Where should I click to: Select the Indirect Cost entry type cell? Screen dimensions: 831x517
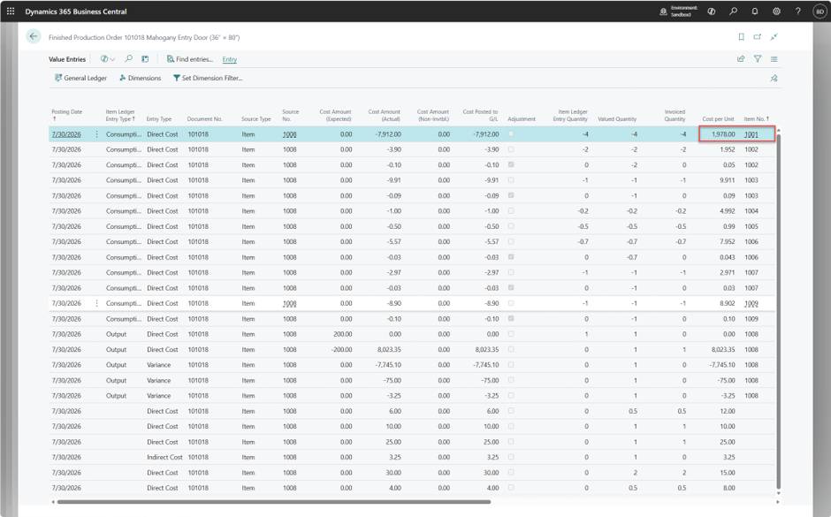(x=164, y=457)
